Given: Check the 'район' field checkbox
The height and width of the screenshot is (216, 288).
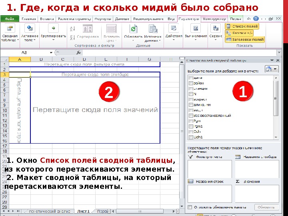Looking at the screenshot, I should point(191,83).
